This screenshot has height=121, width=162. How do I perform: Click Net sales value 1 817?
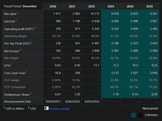click(x=57, y=14)
